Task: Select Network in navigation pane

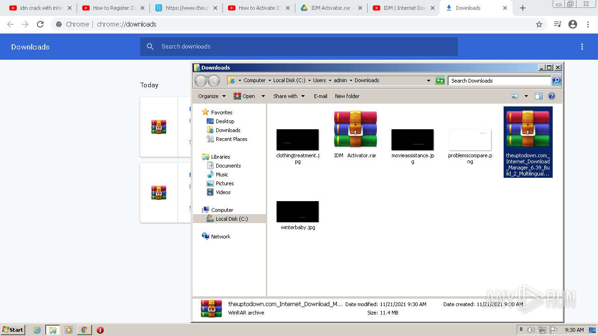Action: (221, 237)
